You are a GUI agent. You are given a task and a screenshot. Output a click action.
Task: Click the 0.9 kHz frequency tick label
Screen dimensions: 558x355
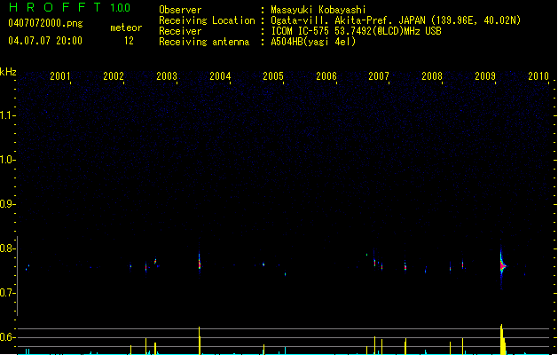click(7, 204)
